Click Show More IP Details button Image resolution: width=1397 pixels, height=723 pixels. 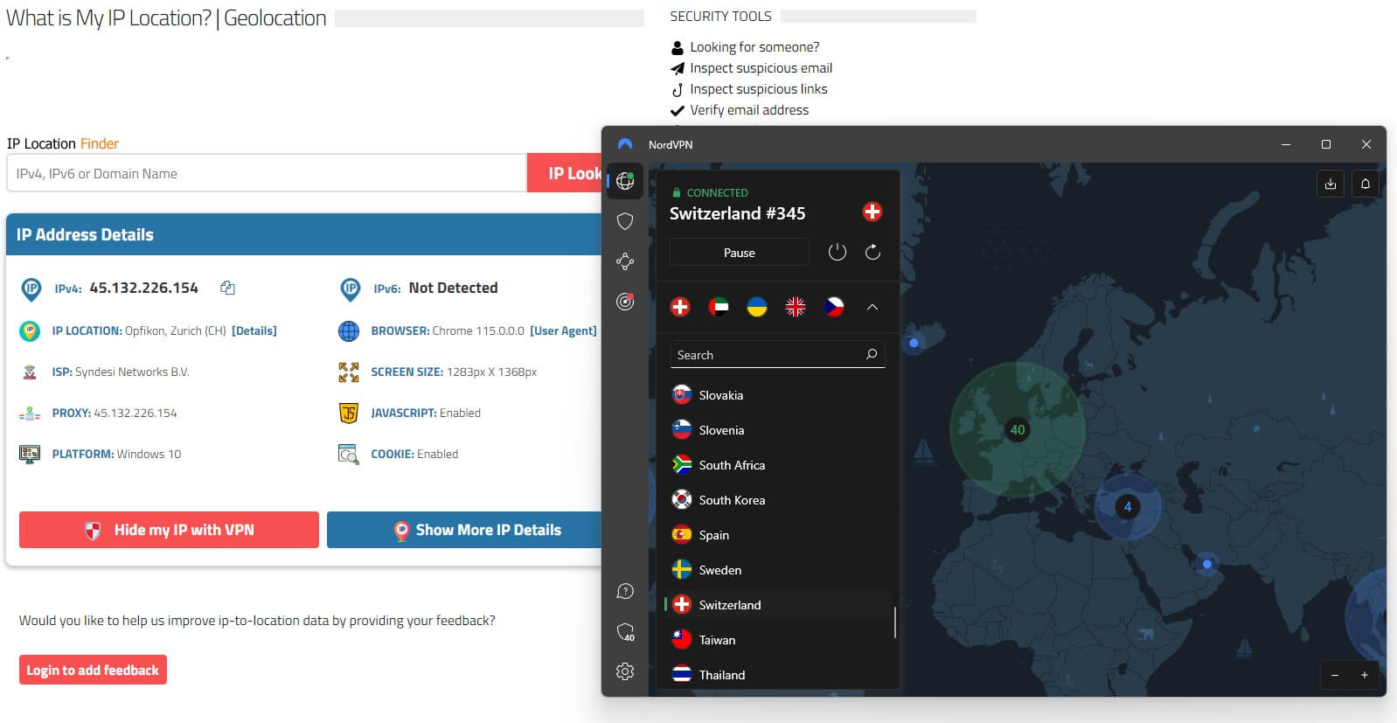click(464, 530)
